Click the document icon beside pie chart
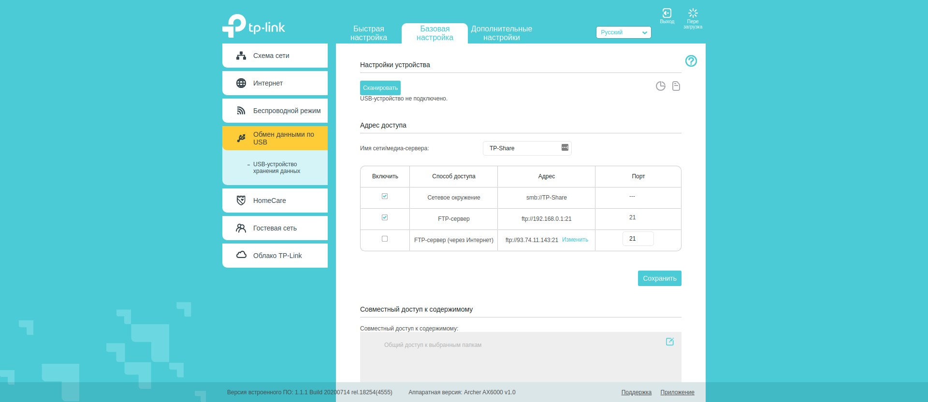The image size is (928, 402). coord(676,86)
